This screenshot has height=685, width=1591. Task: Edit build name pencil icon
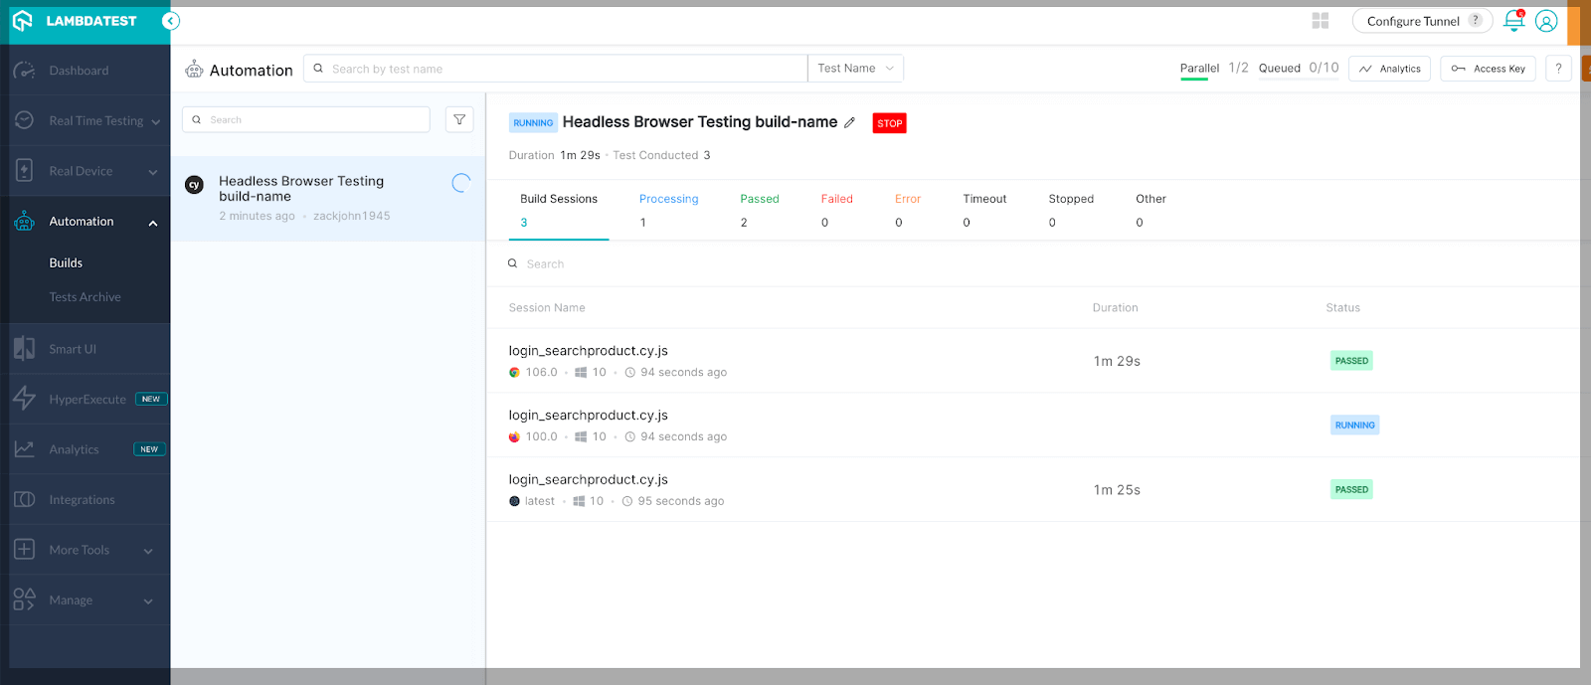[x=849, y=123]
